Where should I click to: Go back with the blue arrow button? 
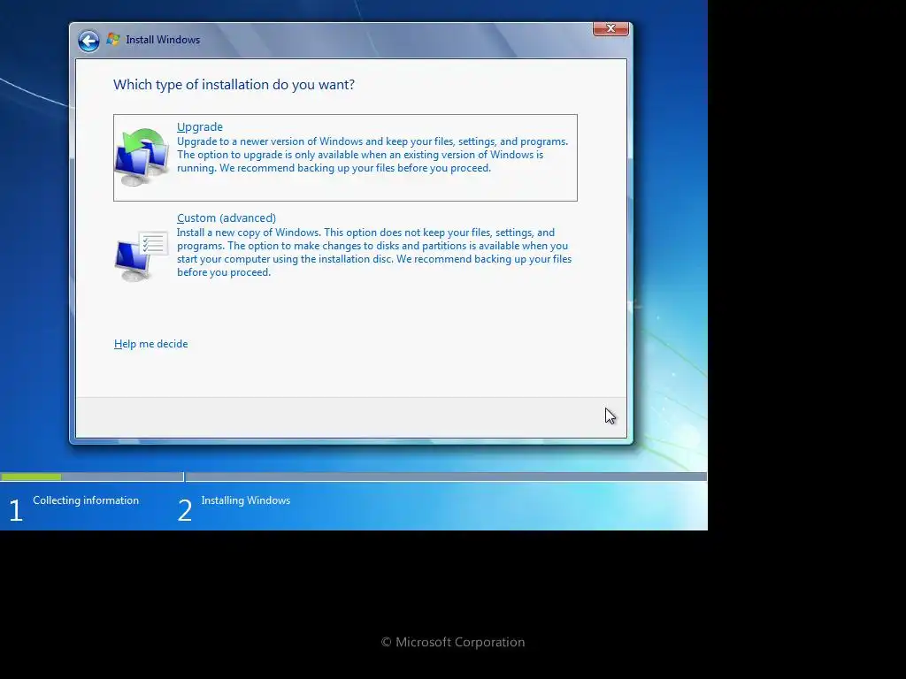[88, 41]
